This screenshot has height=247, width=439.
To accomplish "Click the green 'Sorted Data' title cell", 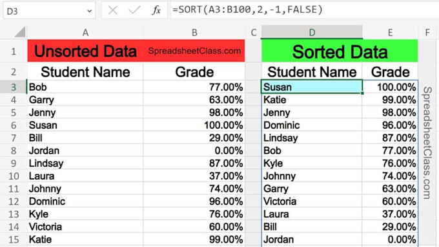I will pyautogui.click(x=340, y=51).
